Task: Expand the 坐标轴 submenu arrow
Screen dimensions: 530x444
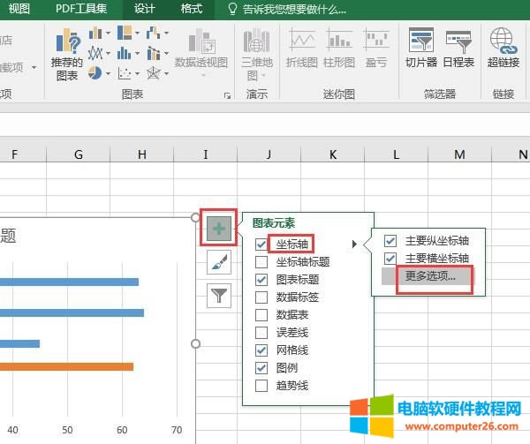Action: tap(354, 244)
